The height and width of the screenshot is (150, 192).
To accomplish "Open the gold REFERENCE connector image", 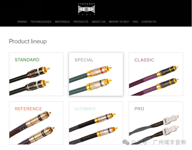I will coord(32,128).
